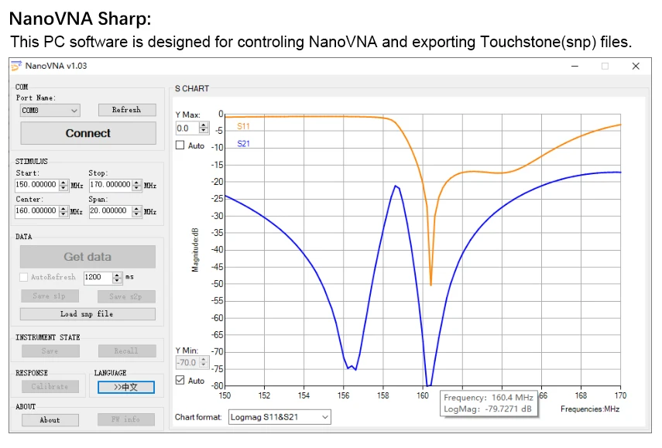The height and width of the screenshot is (448, 662).
Task: Toggle the AutoRefresh checkbox
Action: [24, 277]
